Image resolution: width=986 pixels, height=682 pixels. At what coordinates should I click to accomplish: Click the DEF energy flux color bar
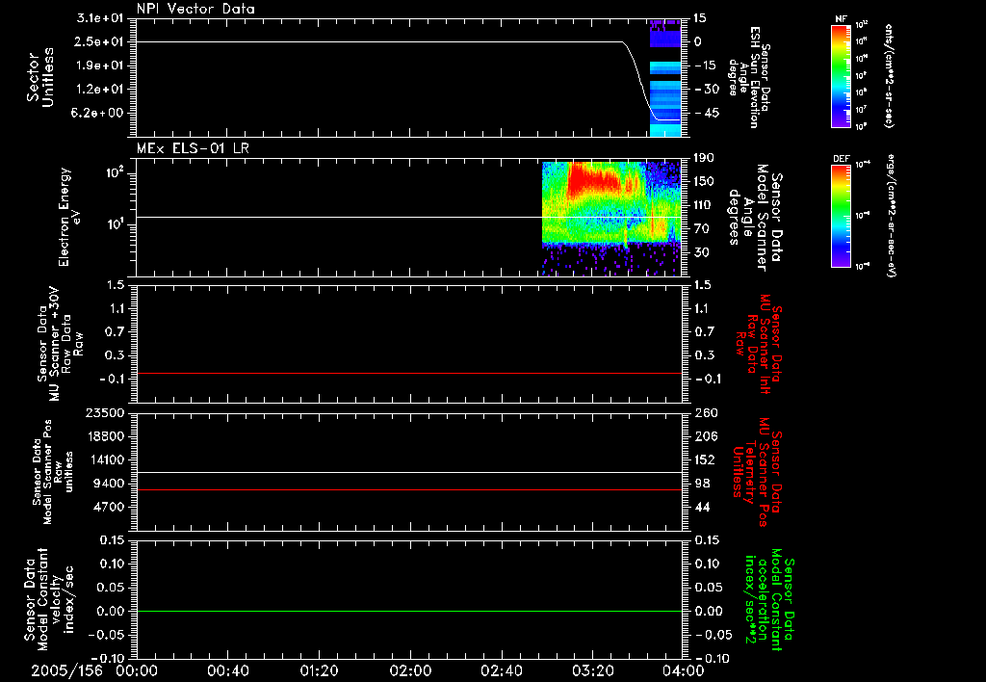[x=842, y=215]
